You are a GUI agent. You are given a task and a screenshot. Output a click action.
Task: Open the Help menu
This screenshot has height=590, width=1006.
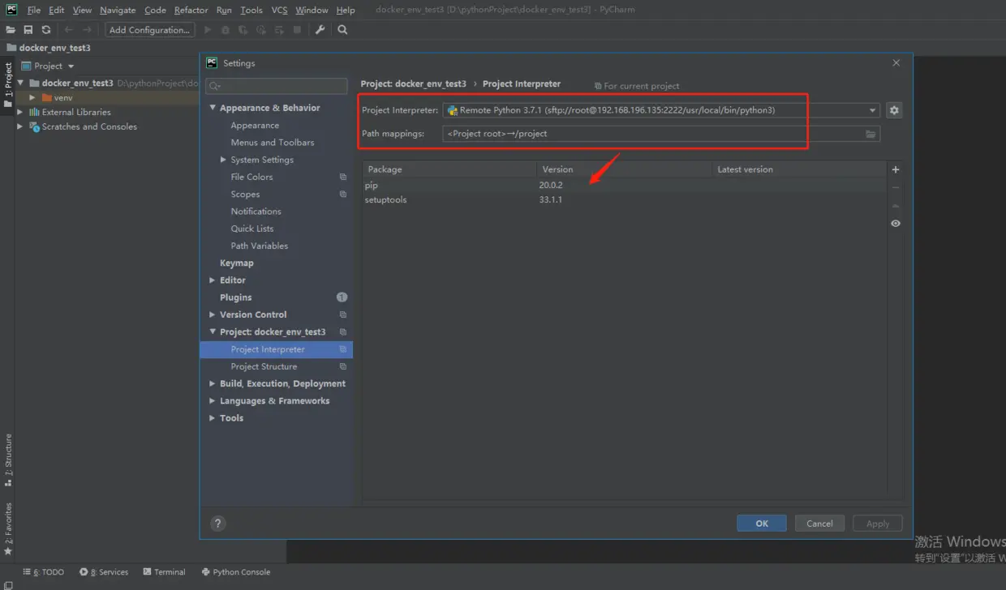pyautogui.click(x=346, y=10)
